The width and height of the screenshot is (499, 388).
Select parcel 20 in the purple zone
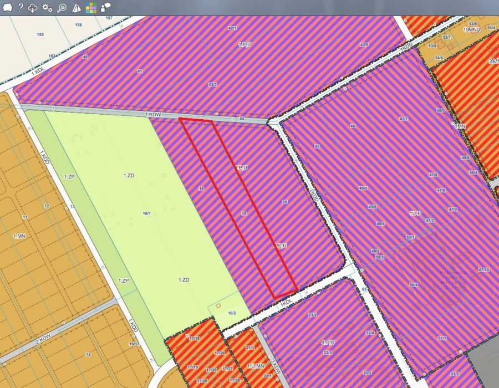pos(284,202)
